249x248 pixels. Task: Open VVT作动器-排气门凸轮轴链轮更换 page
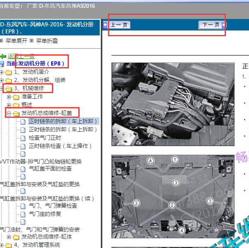click(x=41, y=161)
